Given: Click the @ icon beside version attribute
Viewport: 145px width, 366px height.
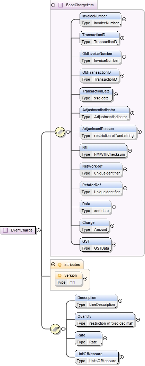Looking at the screenshot, I should tap(60, 275).
